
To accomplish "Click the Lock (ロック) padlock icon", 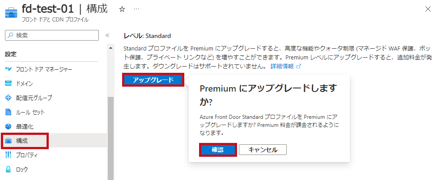I will [8, 169].
